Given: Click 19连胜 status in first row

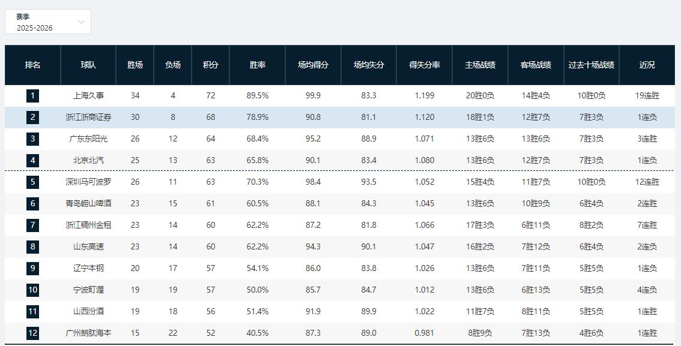Looking at the screenshot, I should pyautogui.click(x=647, y=96).
